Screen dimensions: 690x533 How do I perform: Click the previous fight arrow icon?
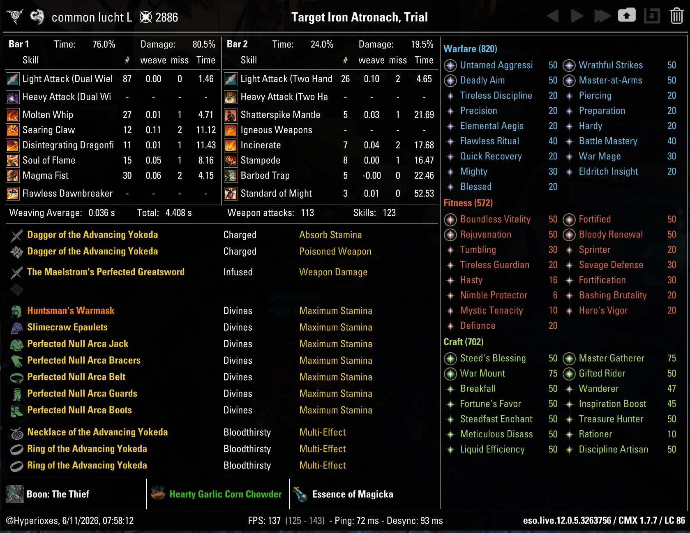point(553,16)
